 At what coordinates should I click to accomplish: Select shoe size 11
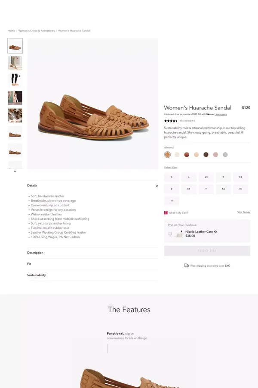tap(171, 200)
